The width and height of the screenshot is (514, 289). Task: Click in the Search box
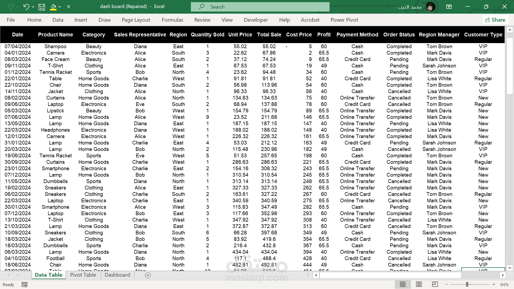click(x=260, y=7)
